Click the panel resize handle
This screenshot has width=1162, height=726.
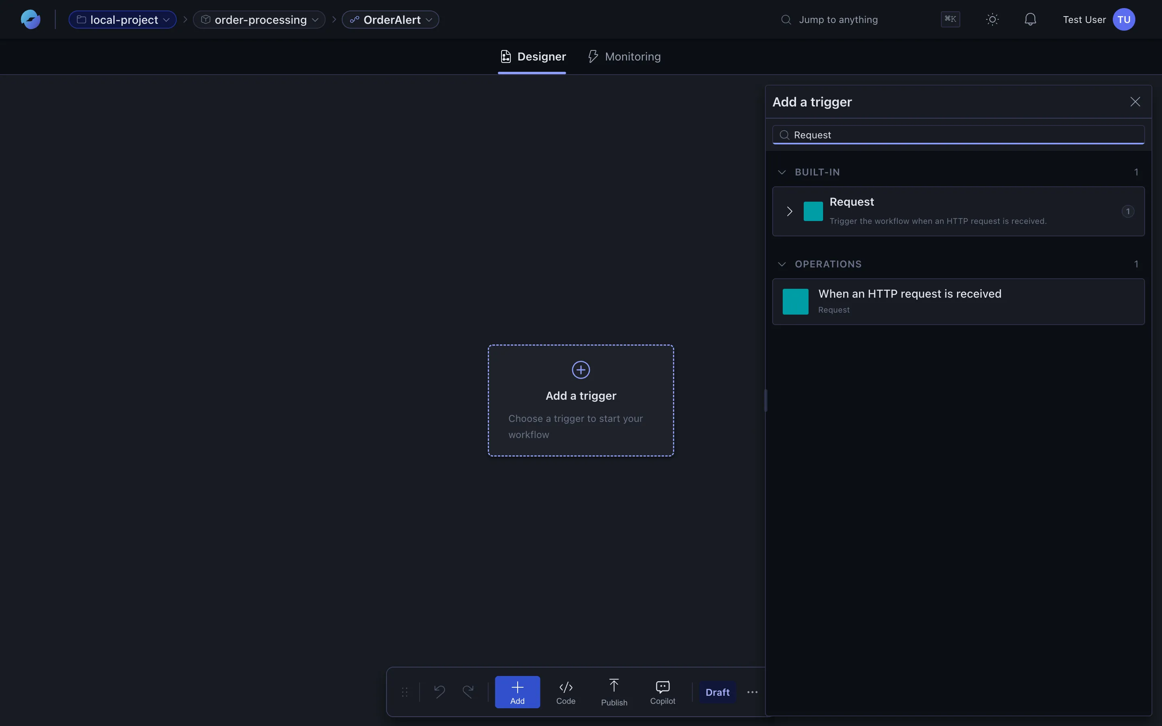766,401
